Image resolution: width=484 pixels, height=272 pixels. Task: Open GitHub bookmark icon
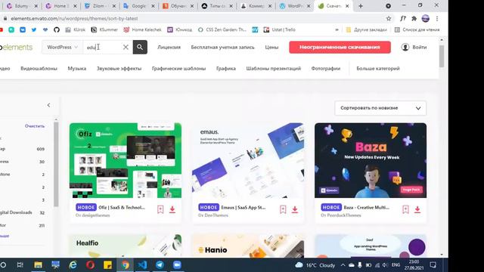(x=57, y=29)
